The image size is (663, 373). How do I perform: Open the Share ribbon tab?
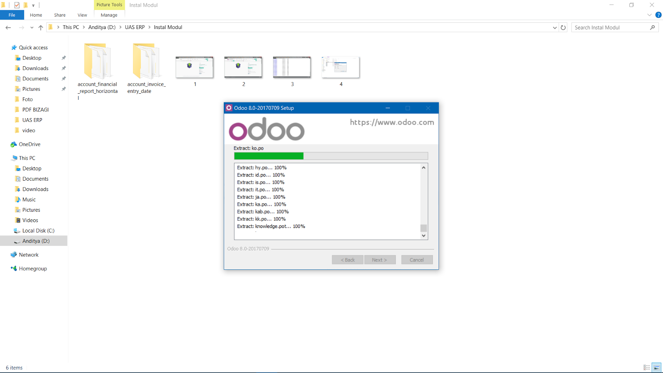(x=60, y=15)
